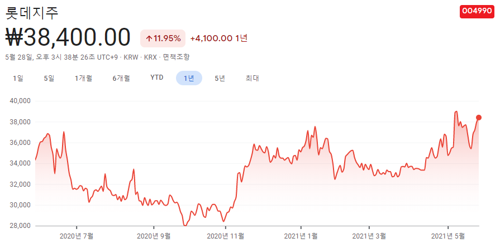Click the +4,100.00 1년 change text

219,38
